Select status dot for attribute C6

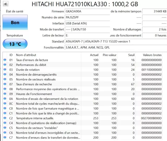click(x=5, y=133)
